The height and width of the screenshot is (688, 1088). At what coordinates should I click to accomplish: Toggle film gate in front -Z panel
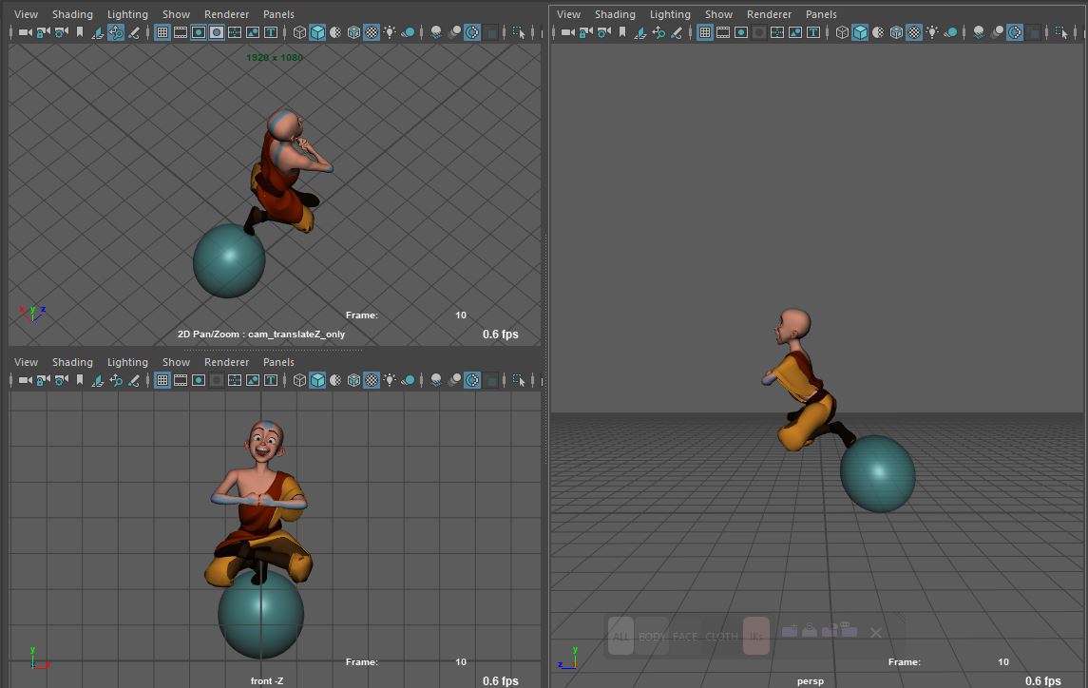coord(181,380)
